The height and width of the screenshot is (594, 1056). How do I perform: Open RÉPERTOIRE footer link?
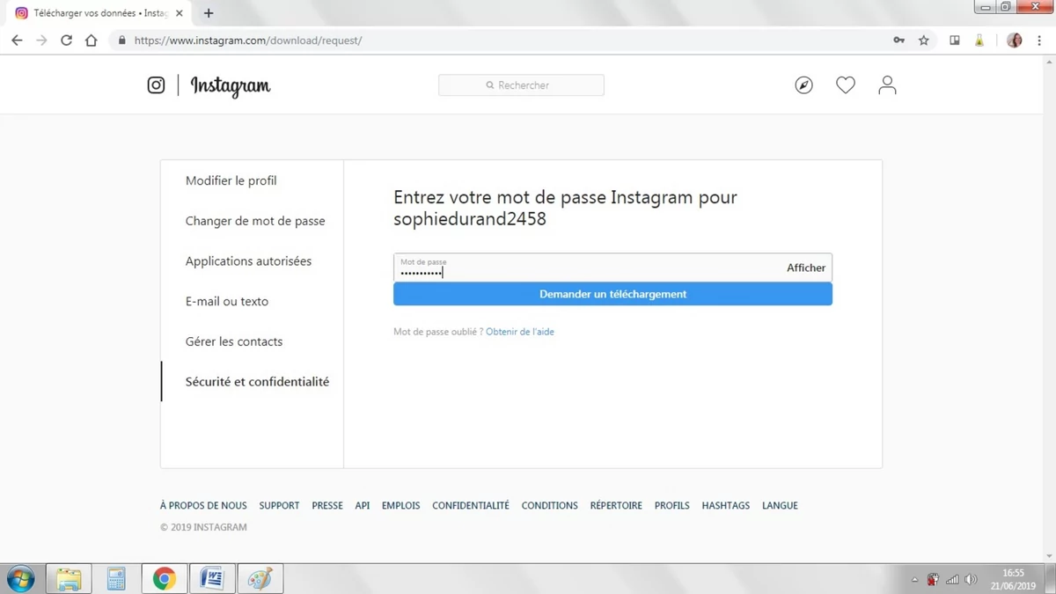(x=616, y=505)
